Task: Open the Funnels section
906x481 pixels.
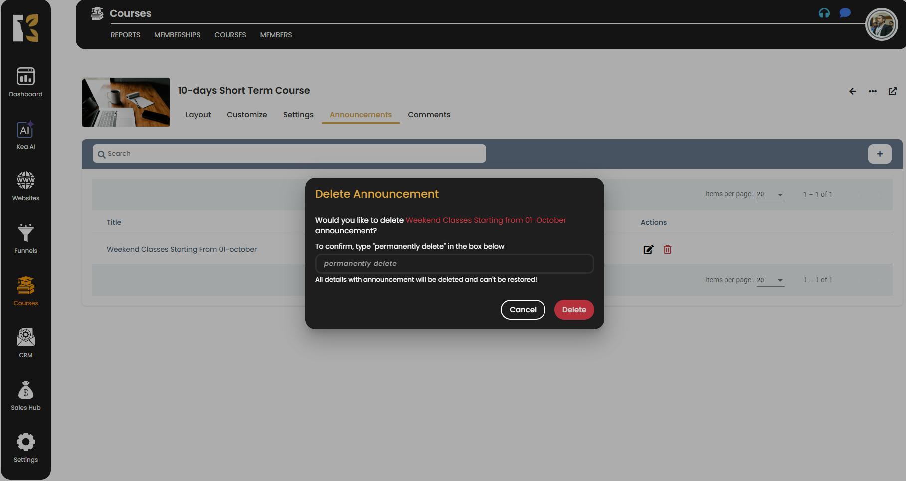Action: click(x=25, y=239)
